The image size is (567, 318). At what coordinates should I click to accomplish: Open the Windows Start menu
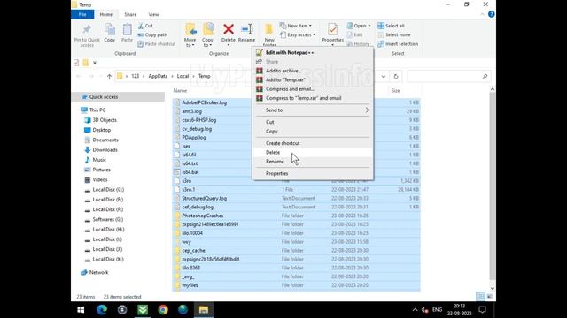[81, 310]
